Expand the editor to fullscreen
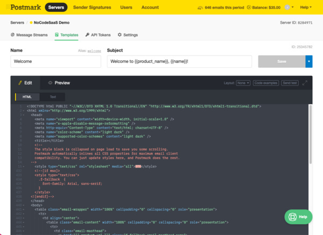Screen dimensions: 323x235 point(305,83)
